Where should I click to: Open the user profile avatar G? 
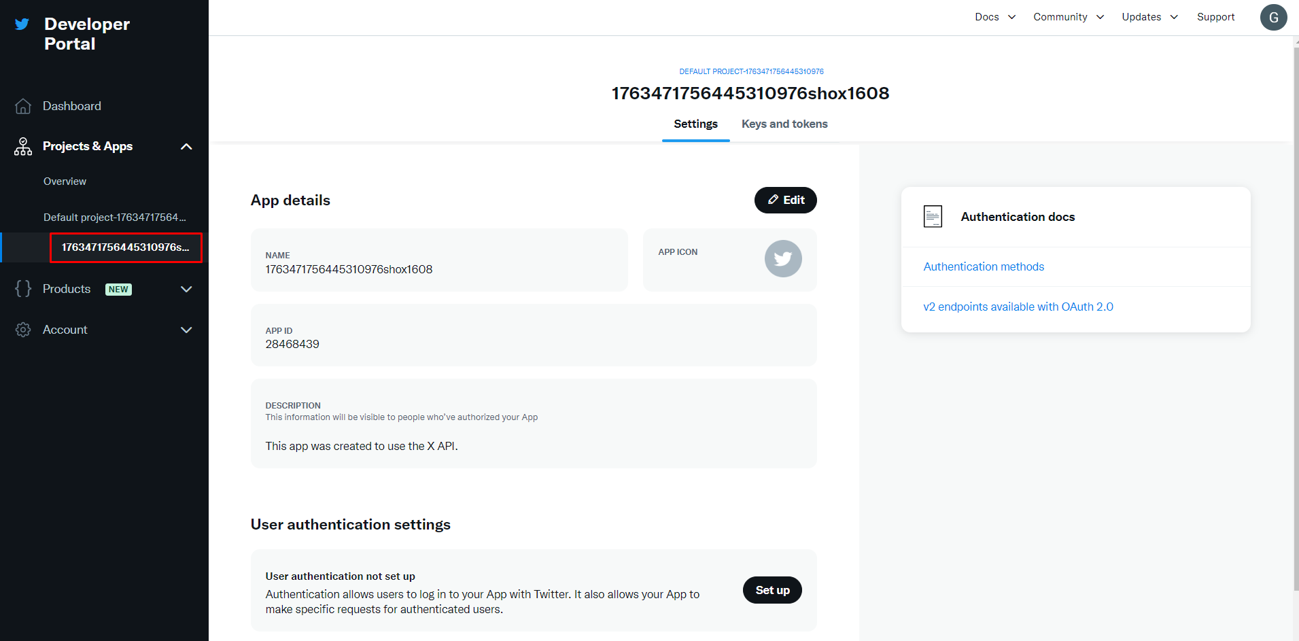(x=1273, y=18)
